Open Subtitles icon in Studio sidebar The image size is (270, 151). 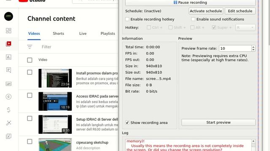click(8, 84)
